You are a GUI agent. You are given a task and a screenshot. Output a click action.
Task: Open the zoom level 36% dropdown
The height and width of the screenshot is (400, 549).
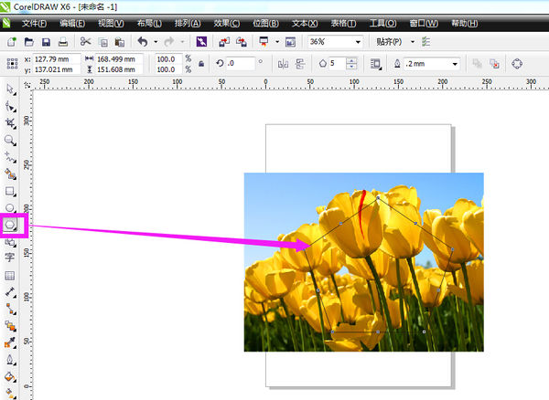point(355,42)
